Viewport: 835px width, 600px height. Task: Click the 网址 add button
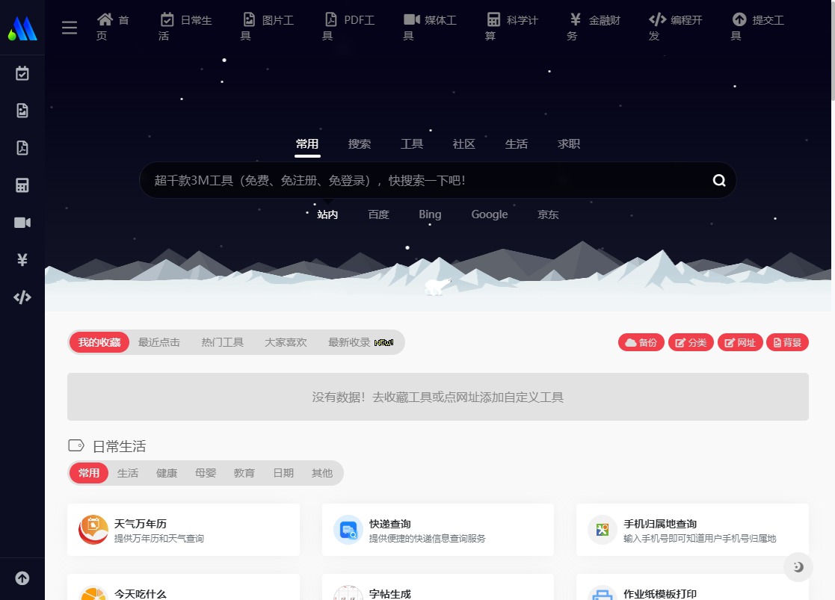click(x=740, y=342)
